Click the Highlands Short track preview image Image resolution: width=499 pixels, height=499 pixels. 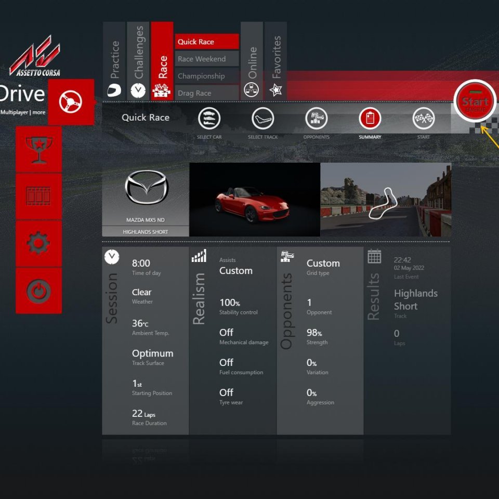386,200
